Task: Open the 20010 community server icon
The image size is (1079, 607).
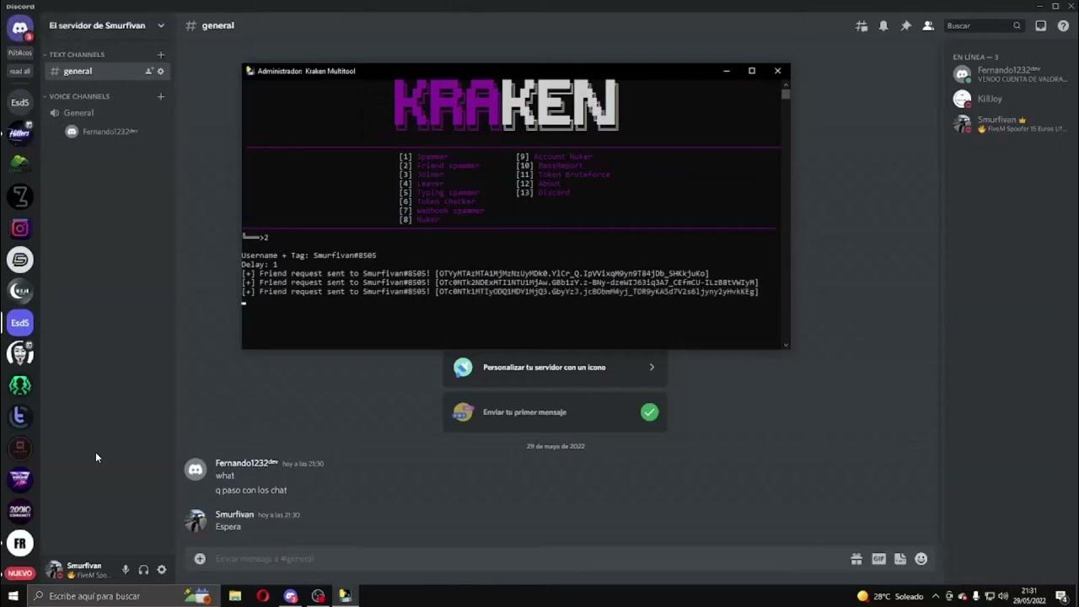Action: coord(19,512)
